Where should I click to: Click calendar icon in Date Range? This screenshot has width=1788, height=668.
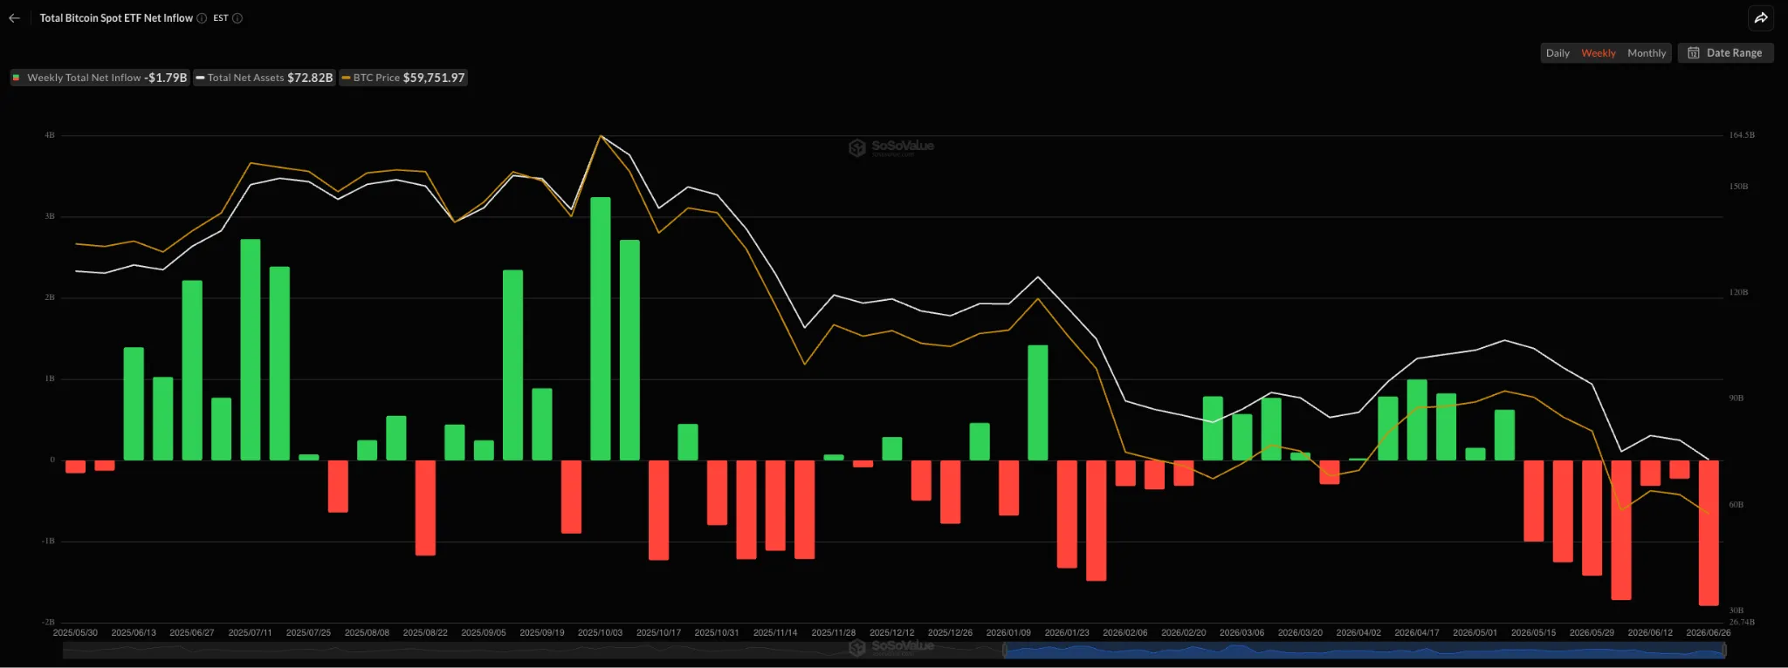[1694, 53]
